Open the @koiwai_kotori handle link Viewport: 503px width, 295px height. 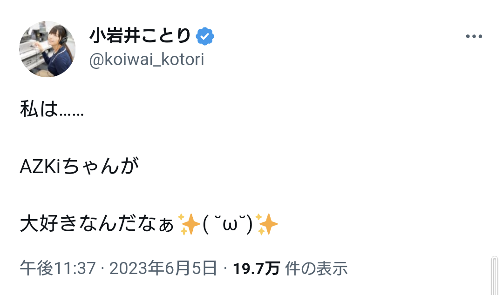pyautogui.click(x=146, y=60)
